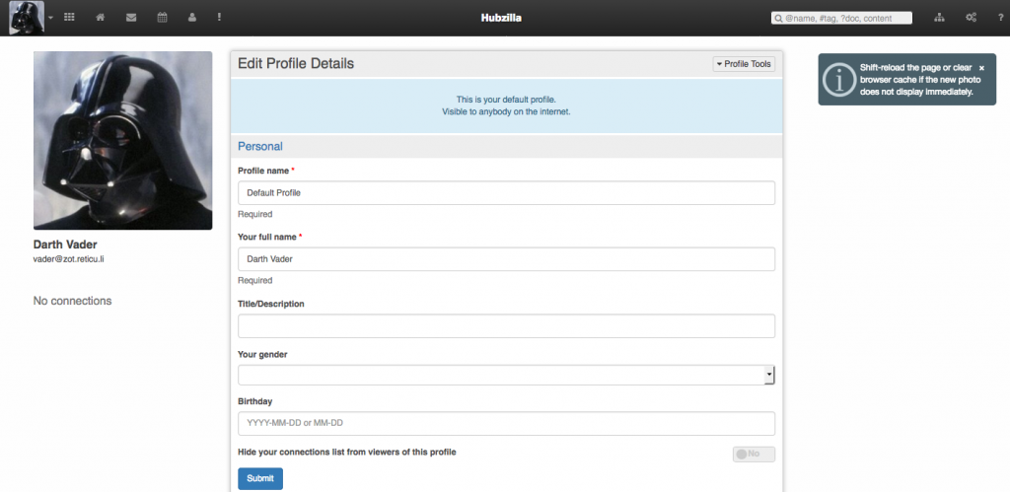
Task: Click the sitemap directory icon
Action: [x=939, y=18]
